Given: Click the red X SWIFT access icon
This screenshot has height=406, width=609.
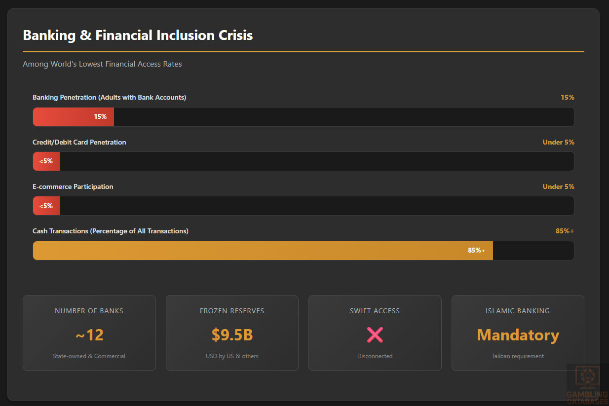Looking at the screenshot, I should point(375,335).
